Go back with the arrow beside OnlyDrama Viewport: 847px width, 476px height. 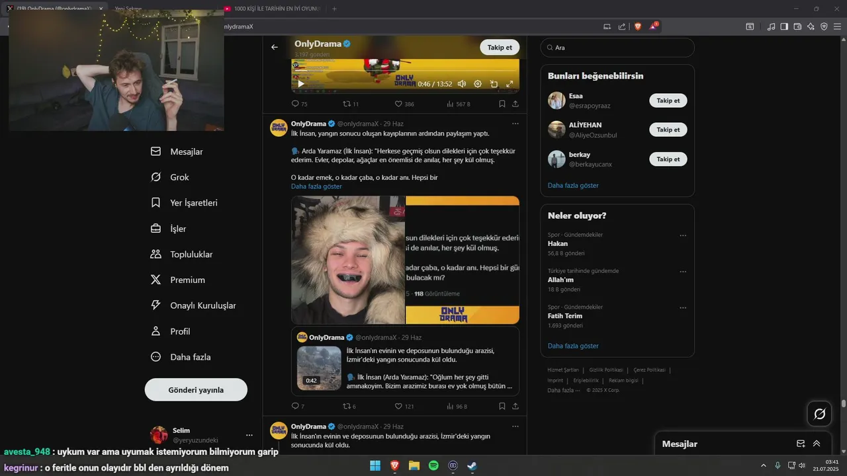tap(275, 47)
